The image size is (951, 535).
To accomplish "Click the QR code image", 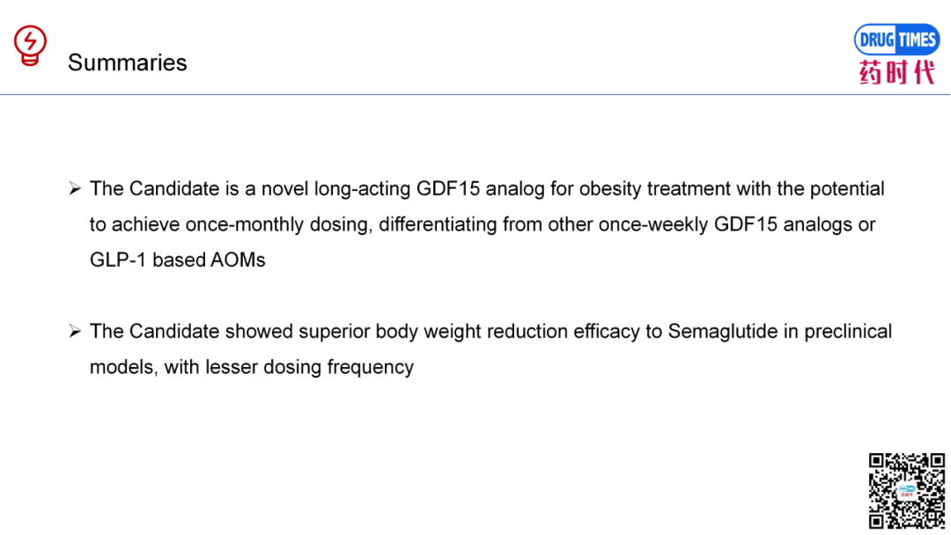I will coord(906,490).
